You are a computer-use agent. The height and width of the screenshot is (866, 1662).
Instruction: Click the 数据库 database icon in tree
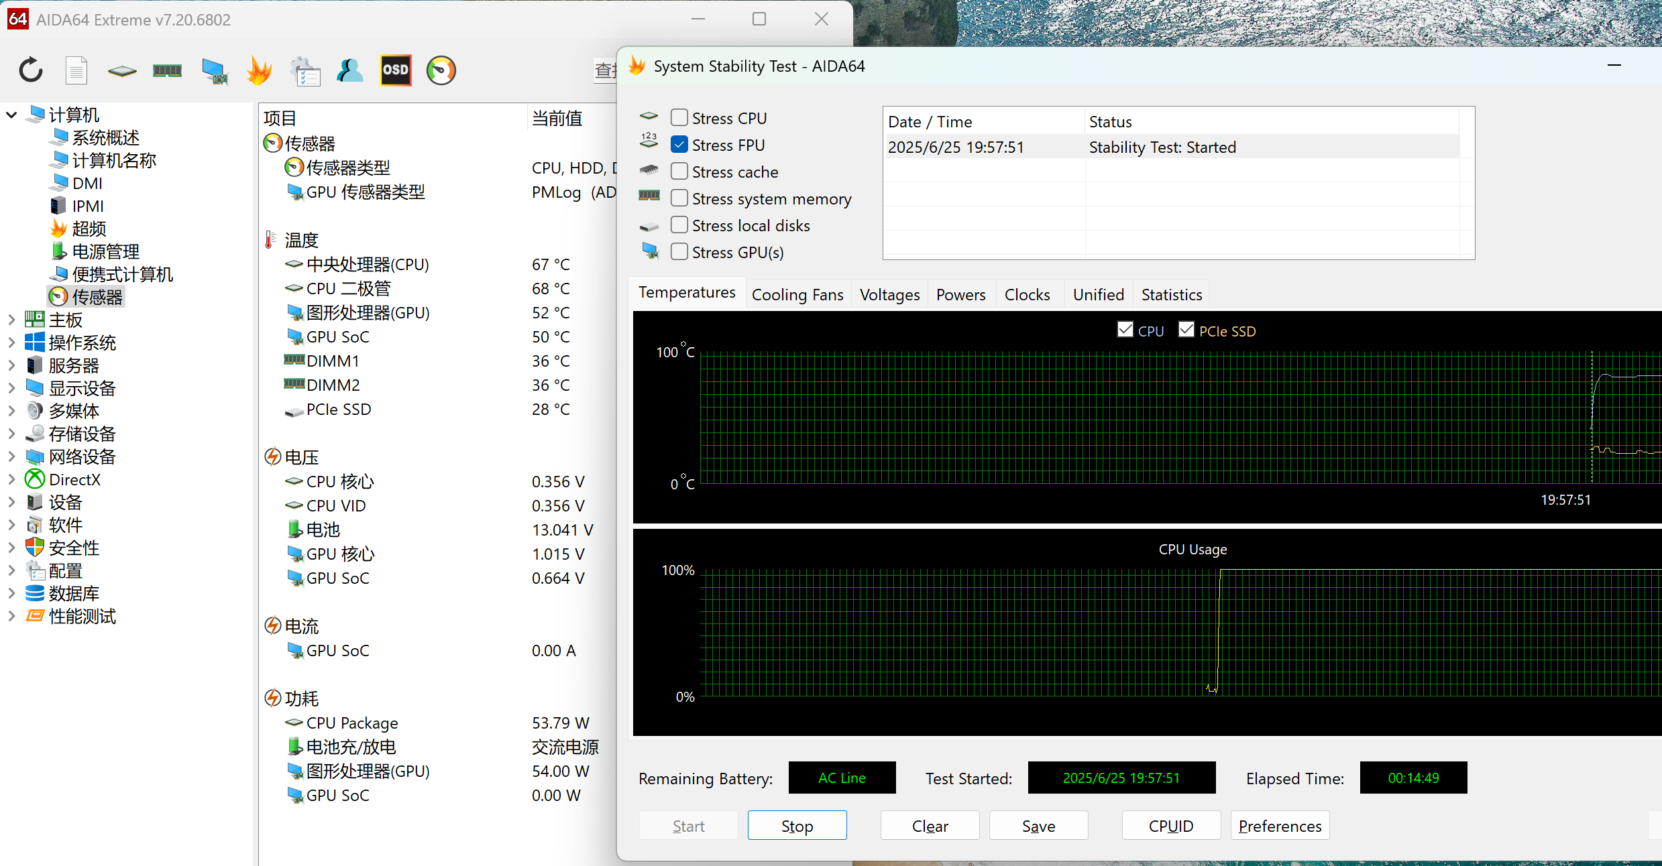click(x=35, y=593)
